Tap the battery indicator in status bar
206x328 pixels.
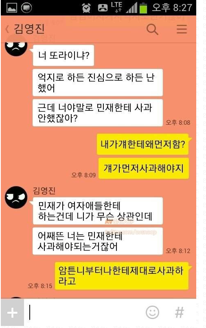pos(143,8)
